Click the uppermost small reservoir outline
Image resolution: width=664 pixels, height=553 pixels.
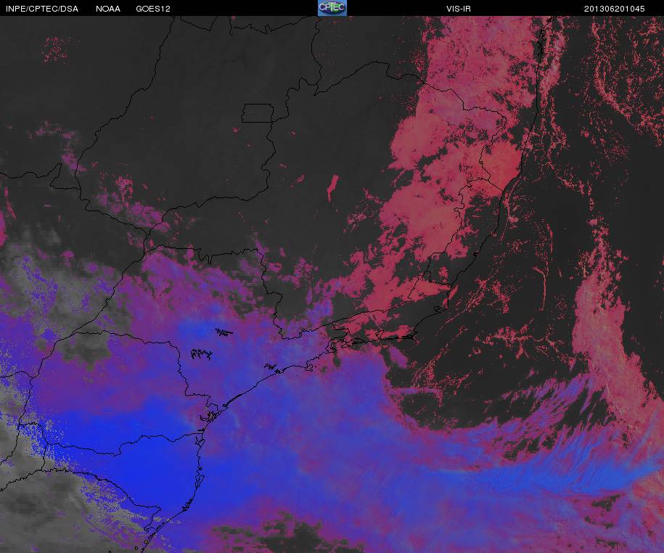pyautogui.click(x=224, y=332)
